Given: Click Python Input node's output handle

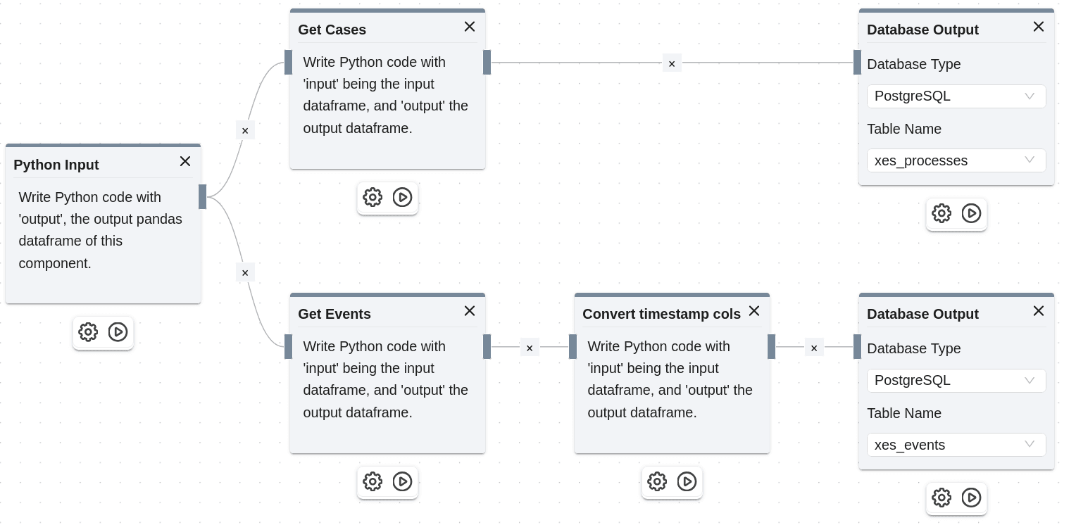Looking at the screenshot, I should 203,196.
